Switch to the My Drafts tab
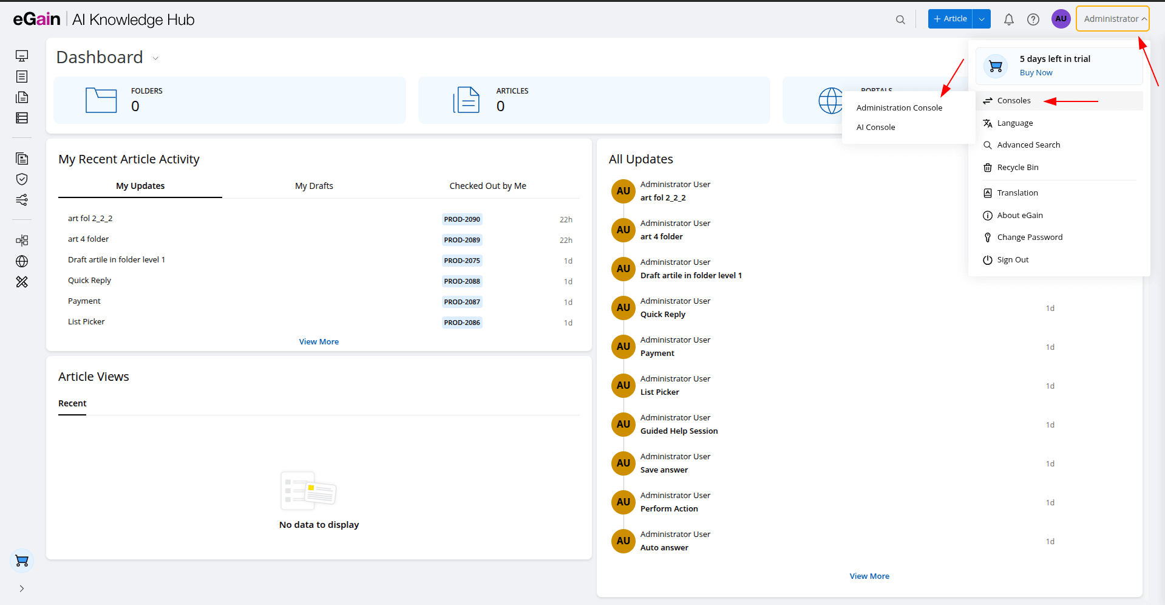1165x605 pixels. point(314,186)
